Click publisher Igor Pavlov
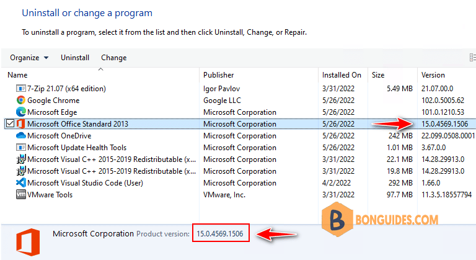The image size is (476, 260). 222,89
